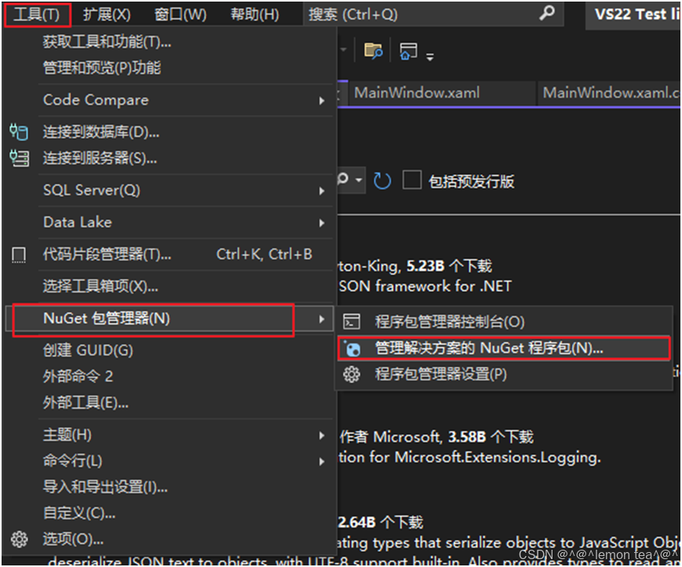Open 管理解决方案的 NuGet 程序包(N)...
The height and width of the screenshot is (567, 682).
(x=504, y=348)
